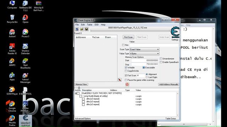Open the D3D menu
The width and height of the screenshot is (227, 127).
click(x=96, y=25)
